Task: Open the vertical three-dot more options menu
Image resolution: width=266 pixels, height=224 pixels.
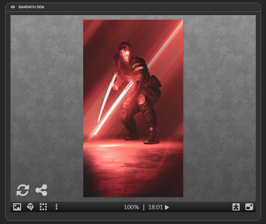Action: pyautogui.click(x=57, y=207)
